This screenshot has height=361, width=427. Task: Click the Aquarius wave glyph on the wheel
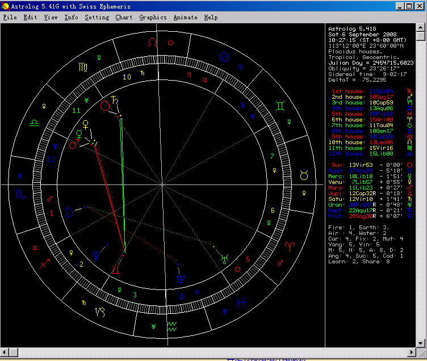pos(172,327)
